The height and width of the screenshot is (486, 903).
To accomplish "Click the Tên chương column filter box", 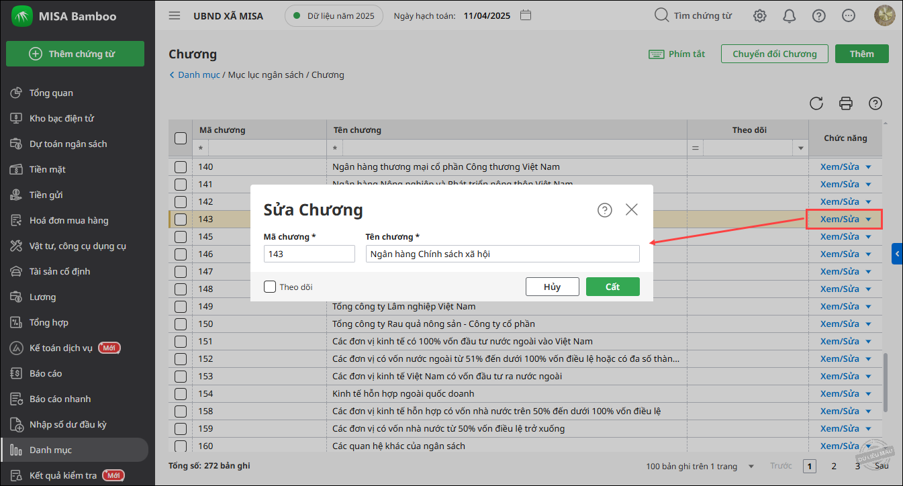I will click(514, 148).
